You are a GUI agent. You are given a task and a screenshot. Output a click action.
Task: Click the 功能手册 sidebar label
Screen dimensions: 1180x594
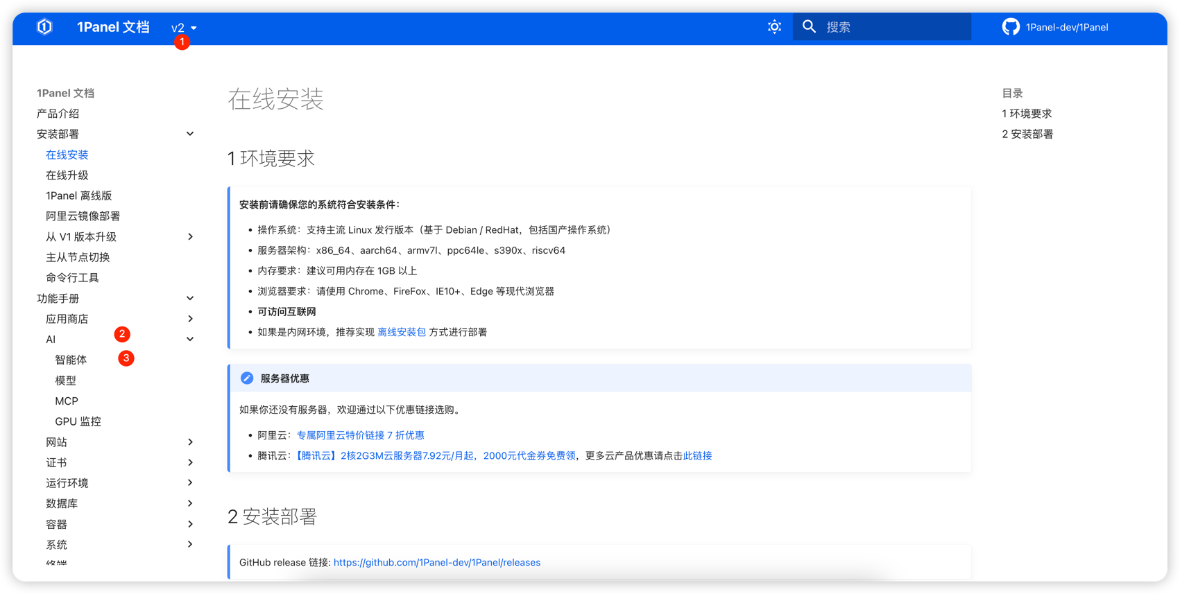[x=58, y=299]
